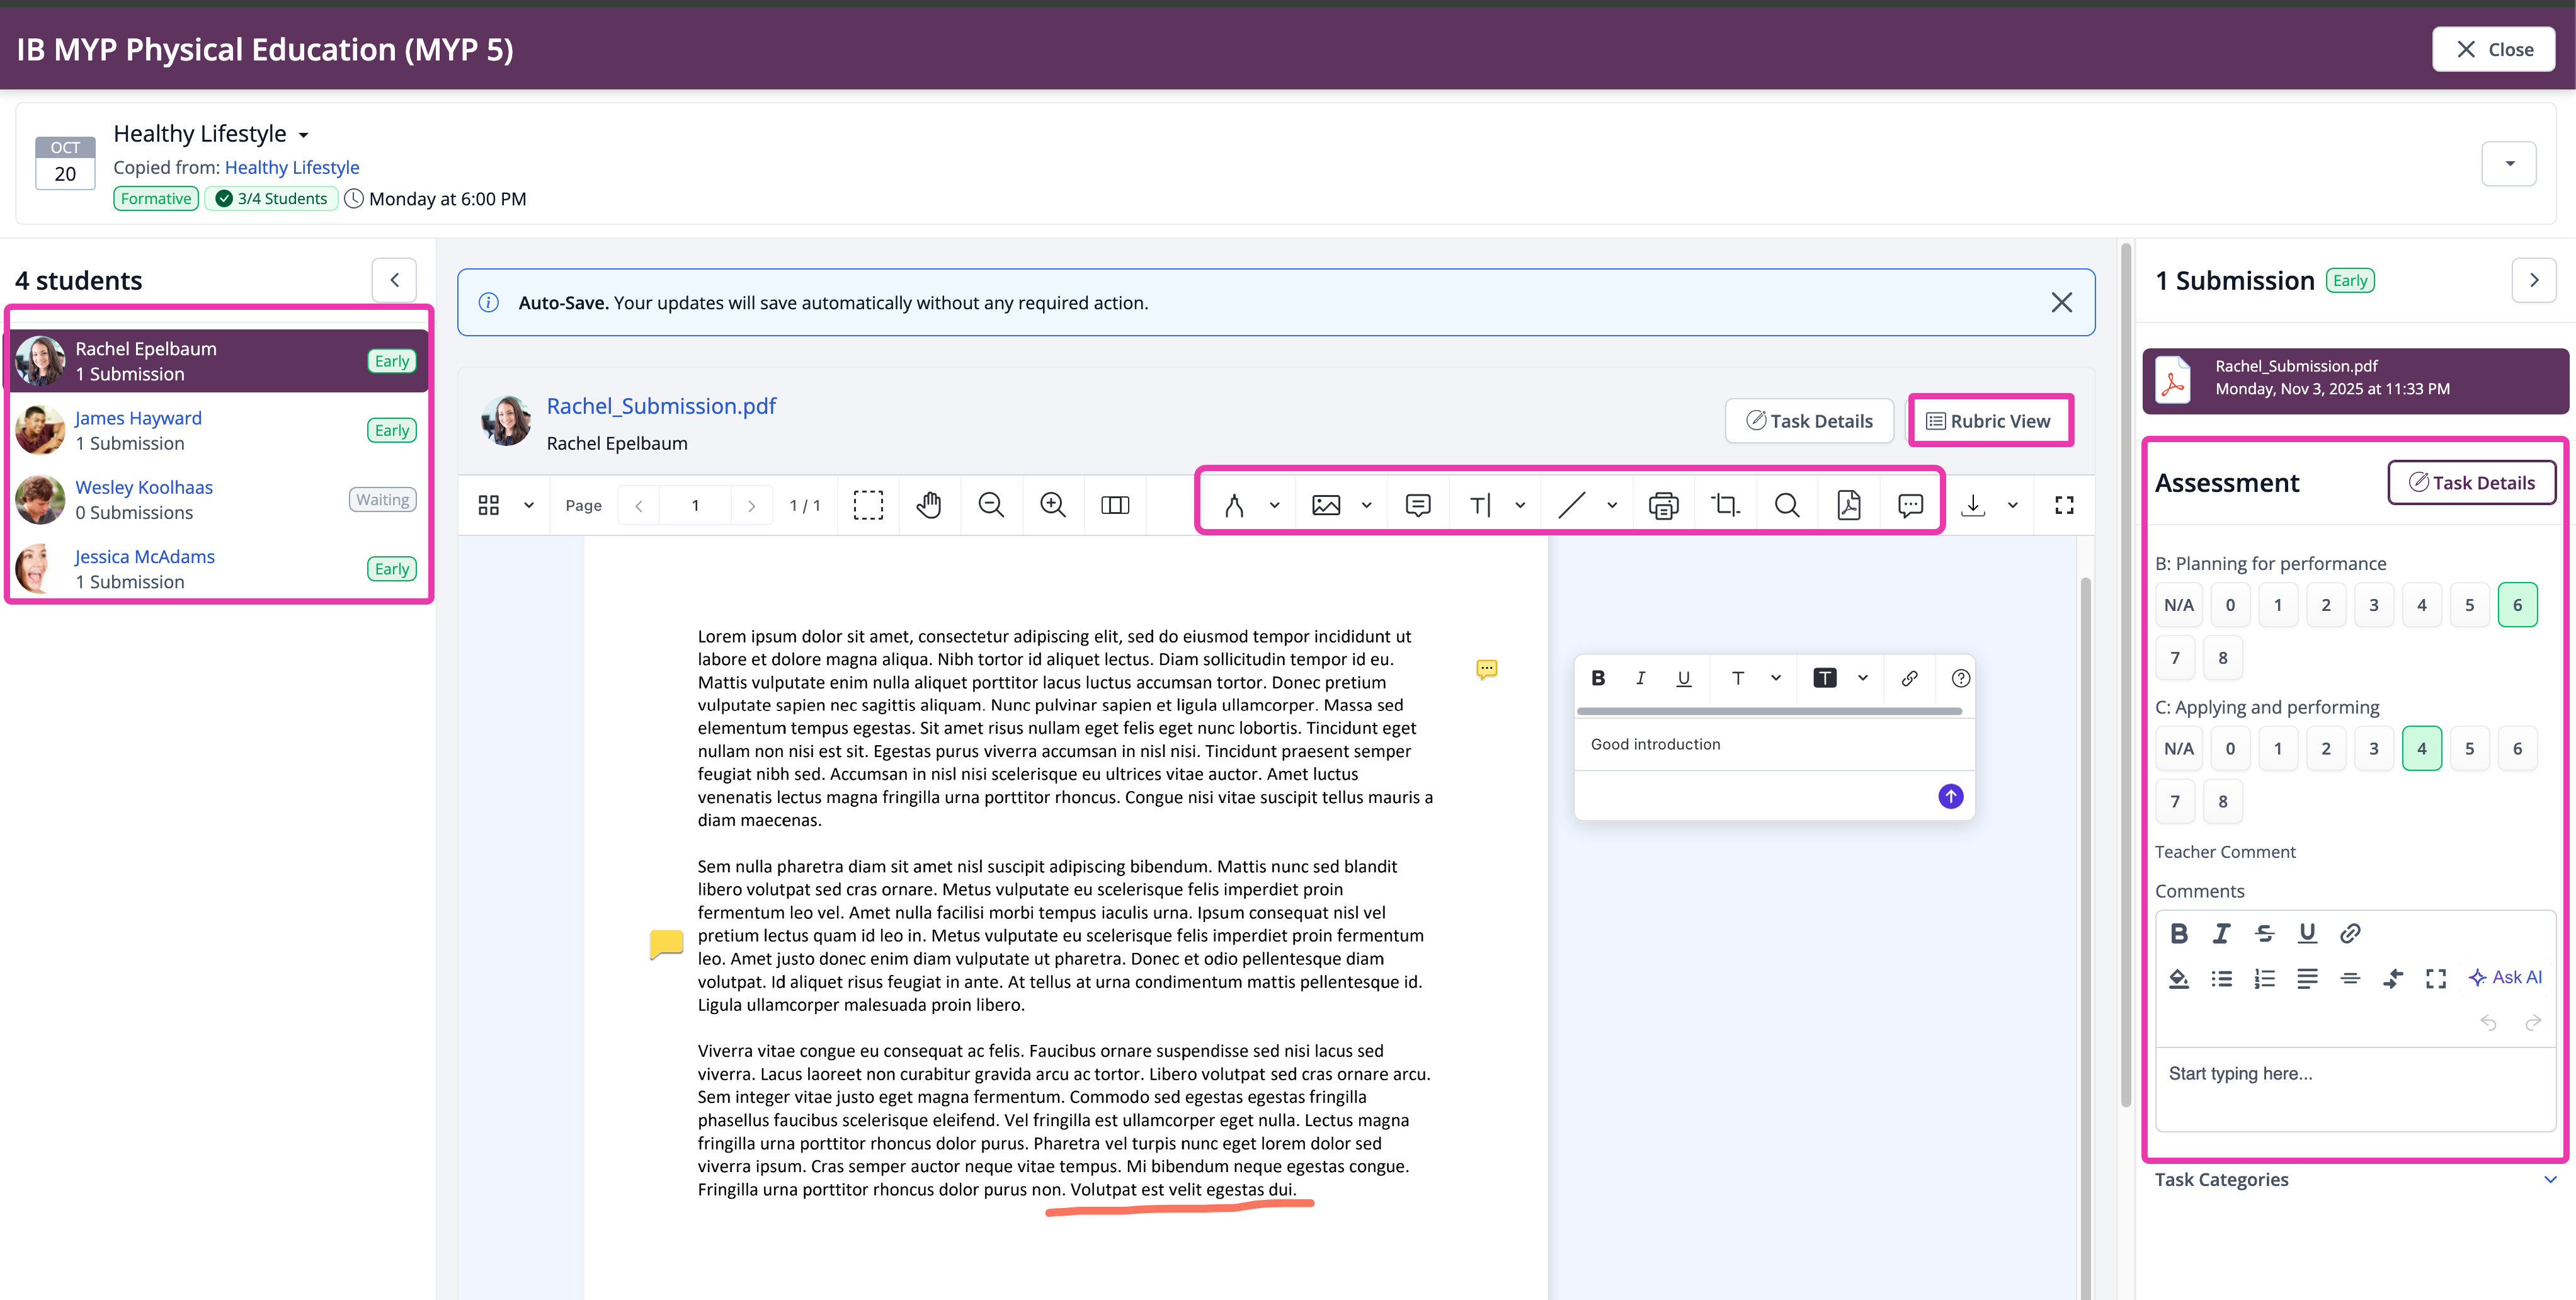The height and width of the screenshot is (1300, 2576).
Task: Zoom in on the PDF document
Action: [x=1053, y=505]
